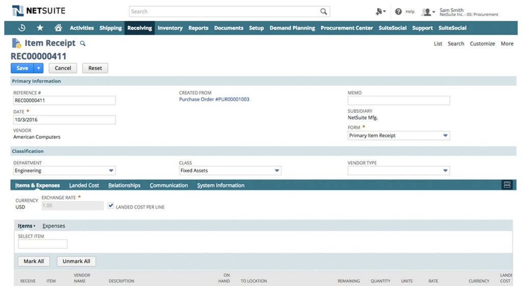Image resolution: width=522 pixels, height=286 pixels.
Task: Click the NetSuite logo
Action: coord(39,11)
